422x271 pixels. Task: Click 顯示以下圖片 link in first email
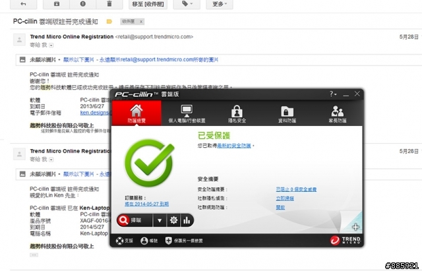pyautogui.click(x=78, y=60)
